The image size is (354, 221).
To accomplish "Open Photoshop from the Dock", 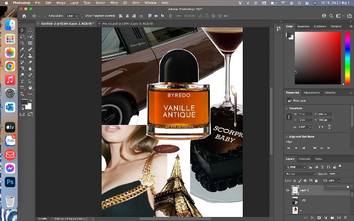I will tap(10, 182).
